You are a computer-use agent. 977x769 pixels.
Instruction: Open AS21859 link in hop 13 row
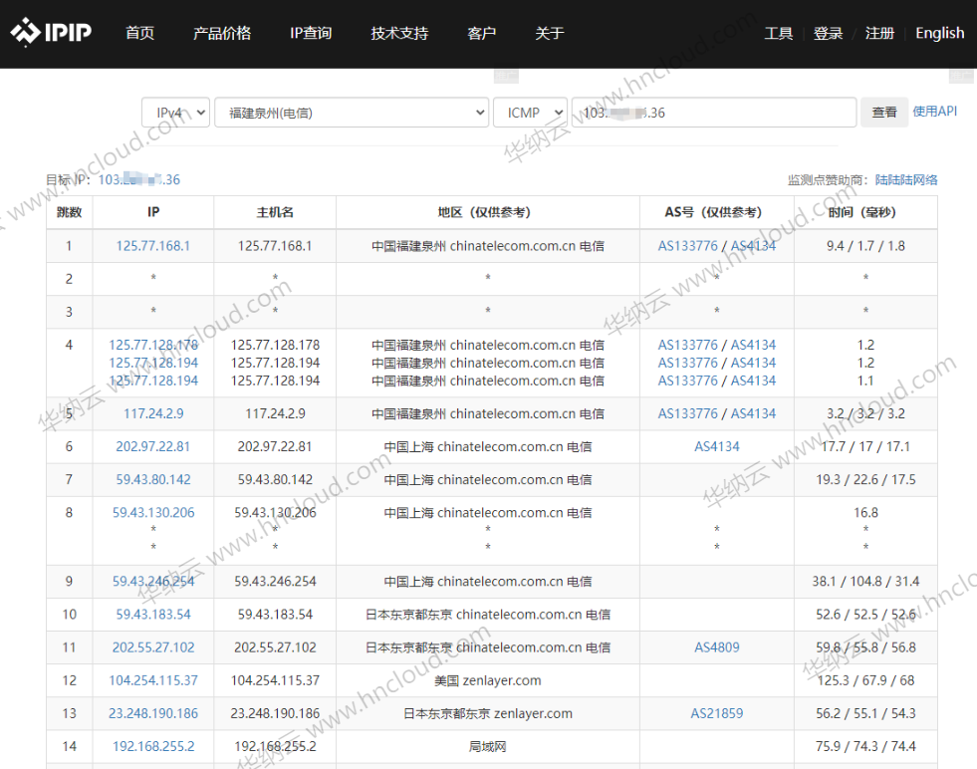716,713
